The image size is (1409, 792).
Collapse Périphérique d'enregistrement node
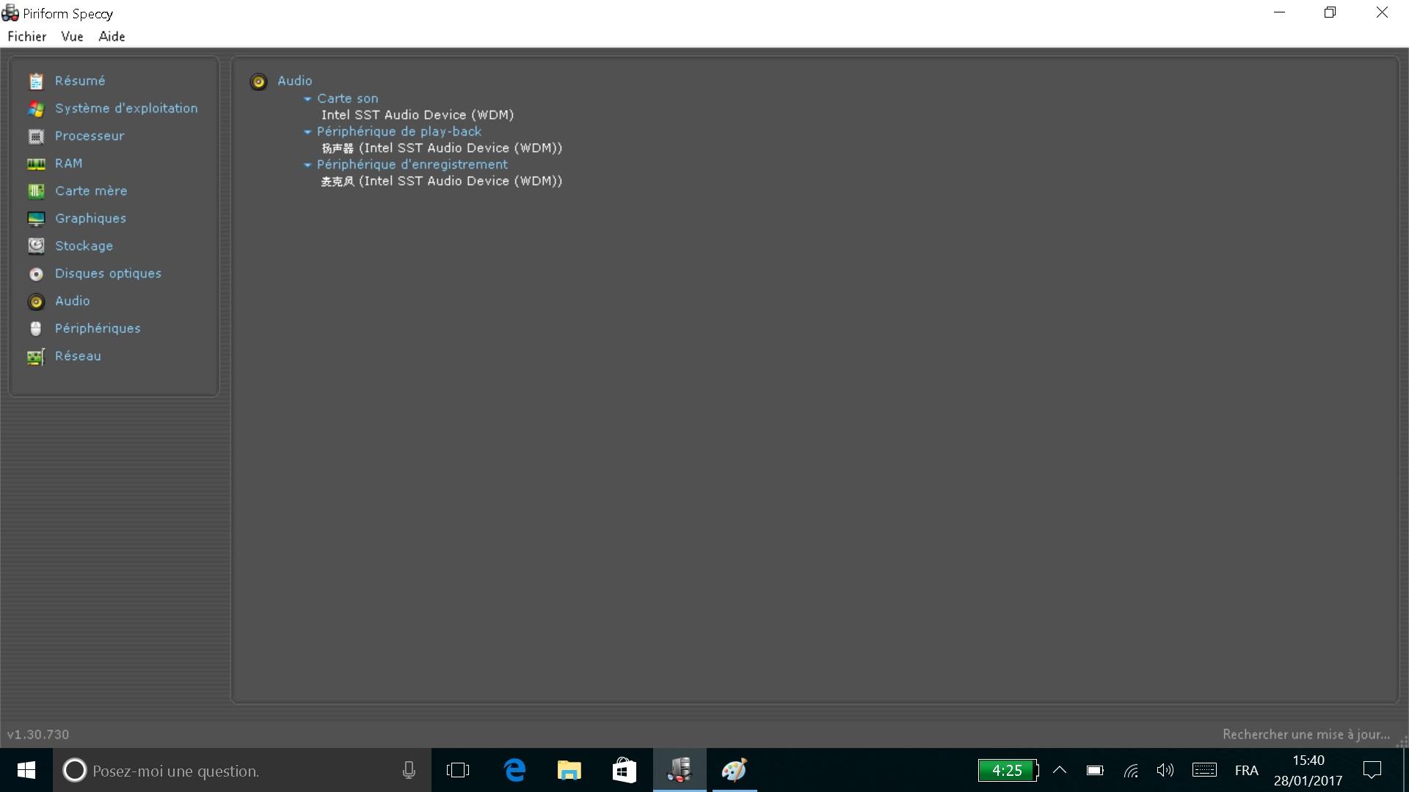[x=307, y=165]
